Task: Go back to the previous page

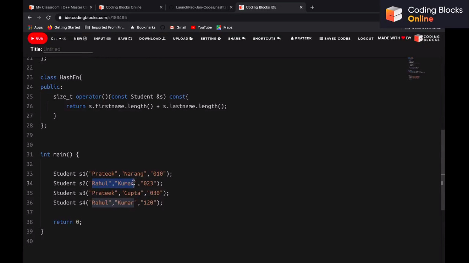Action: [x=30, y=17]
